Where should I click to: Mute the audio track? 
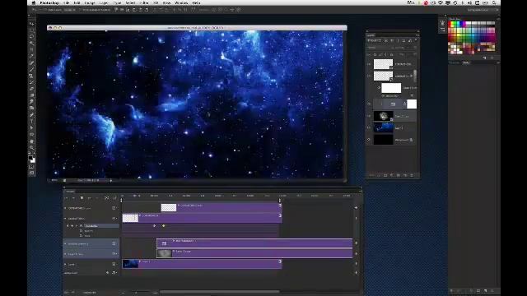pyautogui.click(x=108, y=273)
